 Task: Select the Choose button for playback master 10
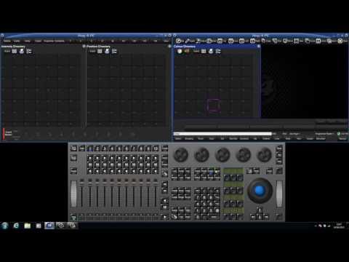click(156, 148)
